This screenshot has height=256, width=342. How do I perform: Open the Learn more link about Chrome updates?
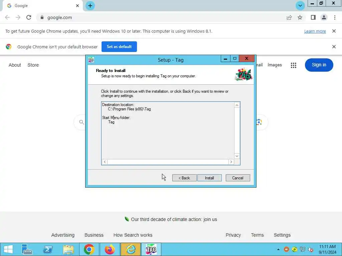[315, 31]
